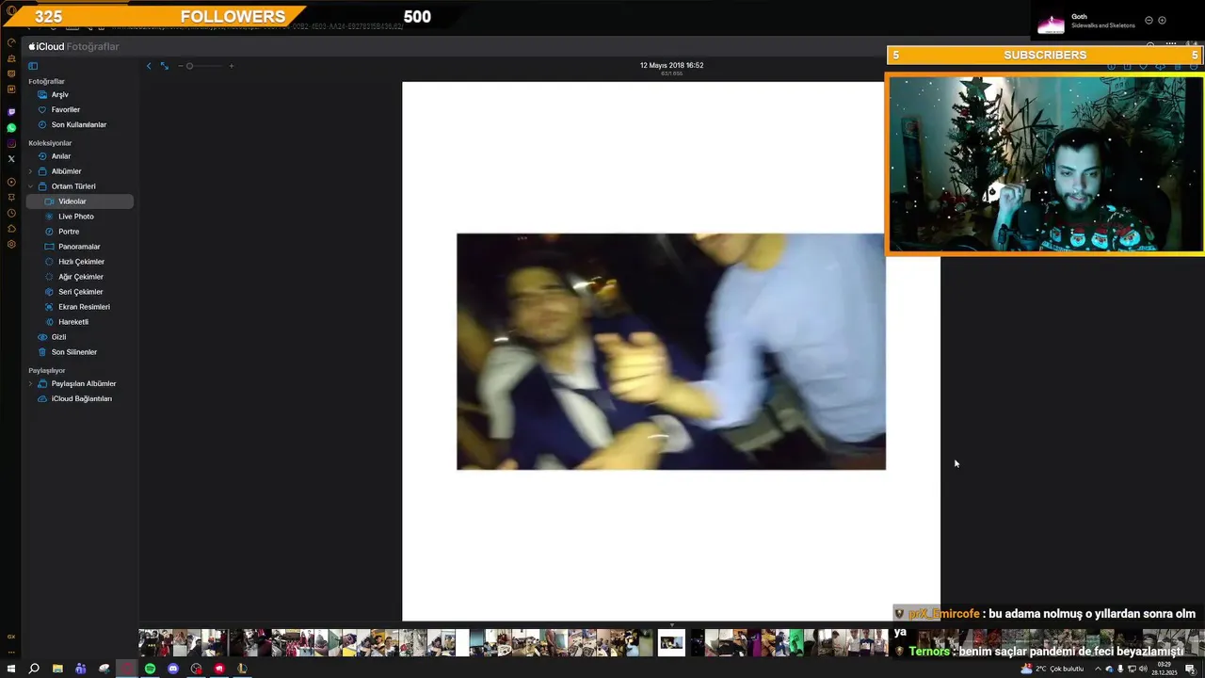Open Windows notification center icon
Viewport: 1205px width, 678px height.
tap(1190, 669)
